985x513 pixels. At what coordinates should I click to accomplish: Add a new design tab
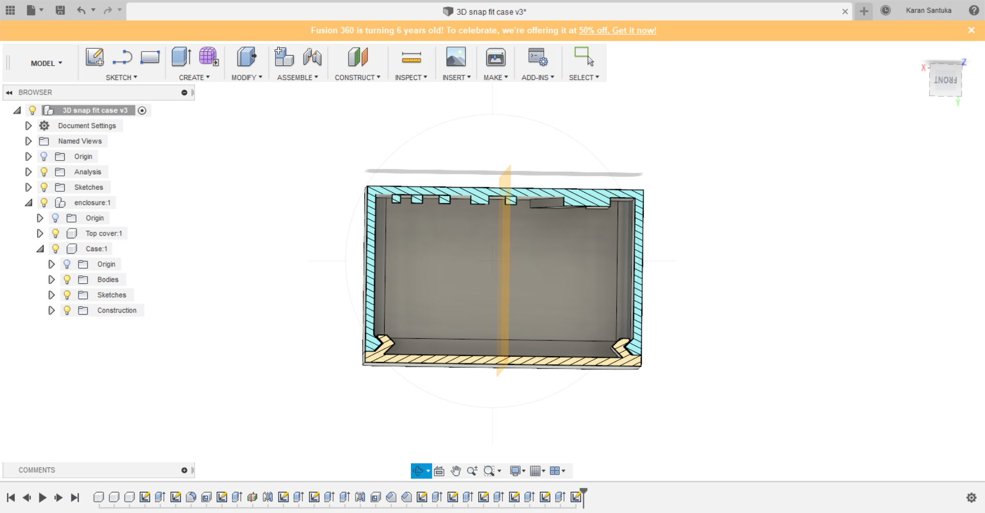[864, 11]
